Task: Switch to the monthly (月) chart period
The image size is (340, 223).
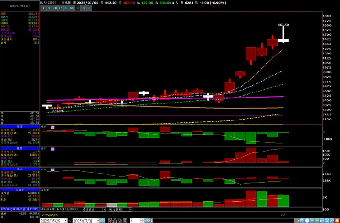Action: click(89, 8)
